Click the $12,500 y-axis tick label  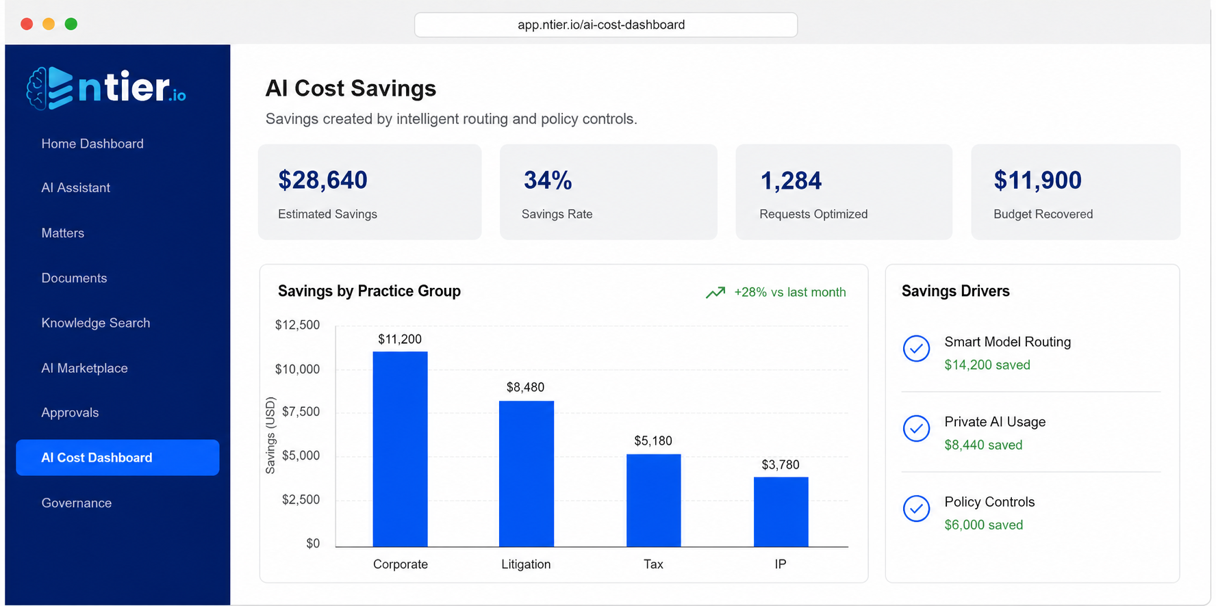tap(297, 325)
